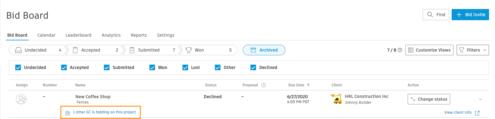Toggle the Declined checkbox
Image resolution: width=495 pixels, height=119 pixels.
click(253, 67)
